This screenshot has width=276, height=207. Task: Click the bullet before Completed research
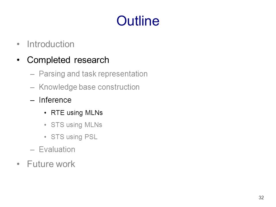18,60
